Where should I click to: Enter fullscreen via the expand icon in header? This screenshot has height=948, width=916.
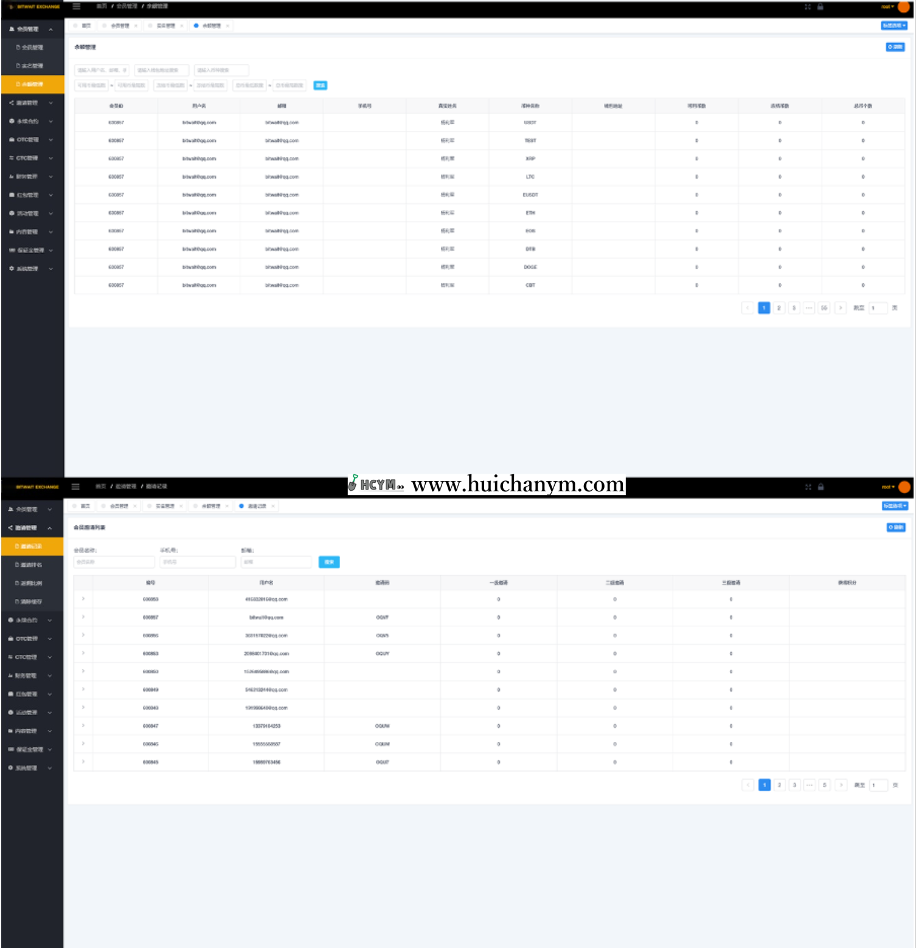pos(807,6)
